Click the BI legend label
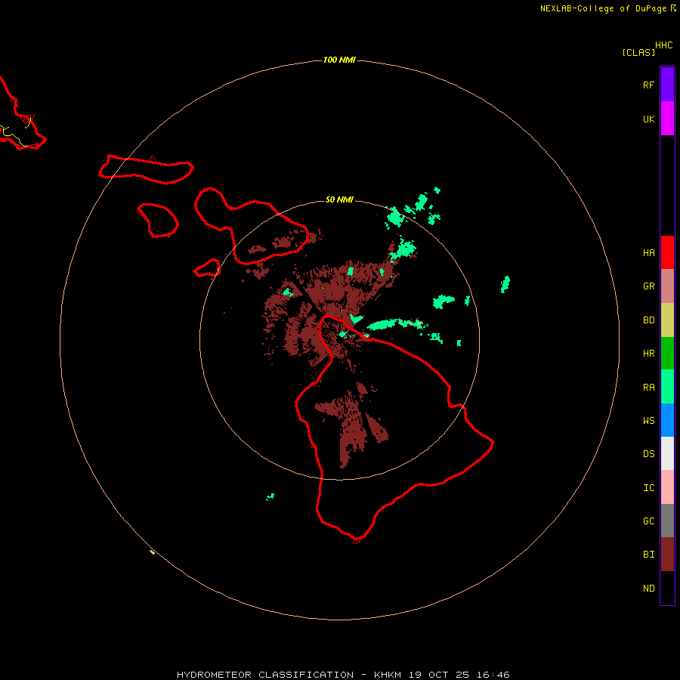Viewport: 680px width, 680px height. [648, 555]
